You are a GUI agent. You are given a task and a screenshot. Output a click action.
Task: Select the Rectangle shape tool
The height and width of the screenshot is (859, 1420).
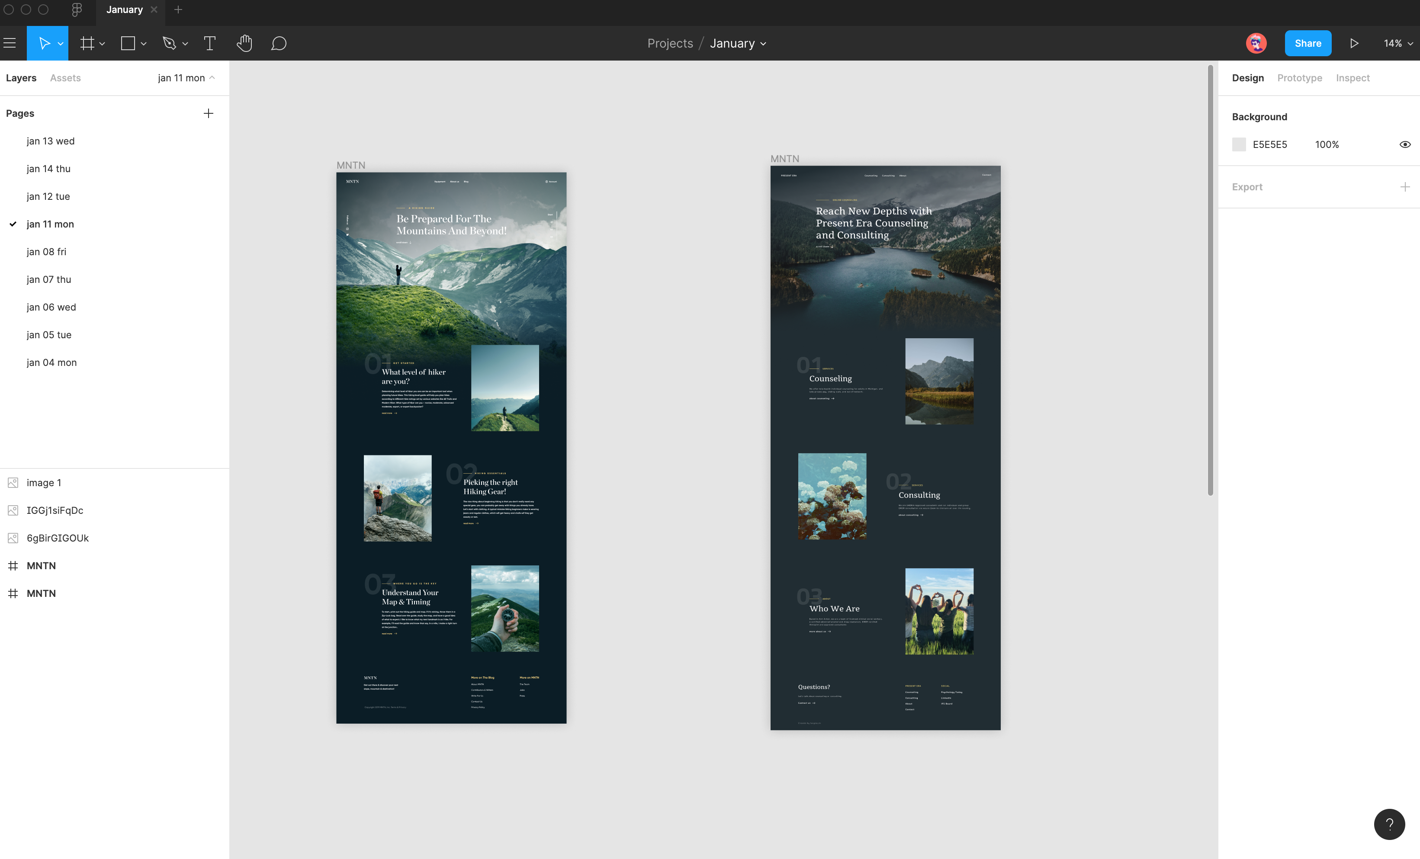(x=128, y=43)
